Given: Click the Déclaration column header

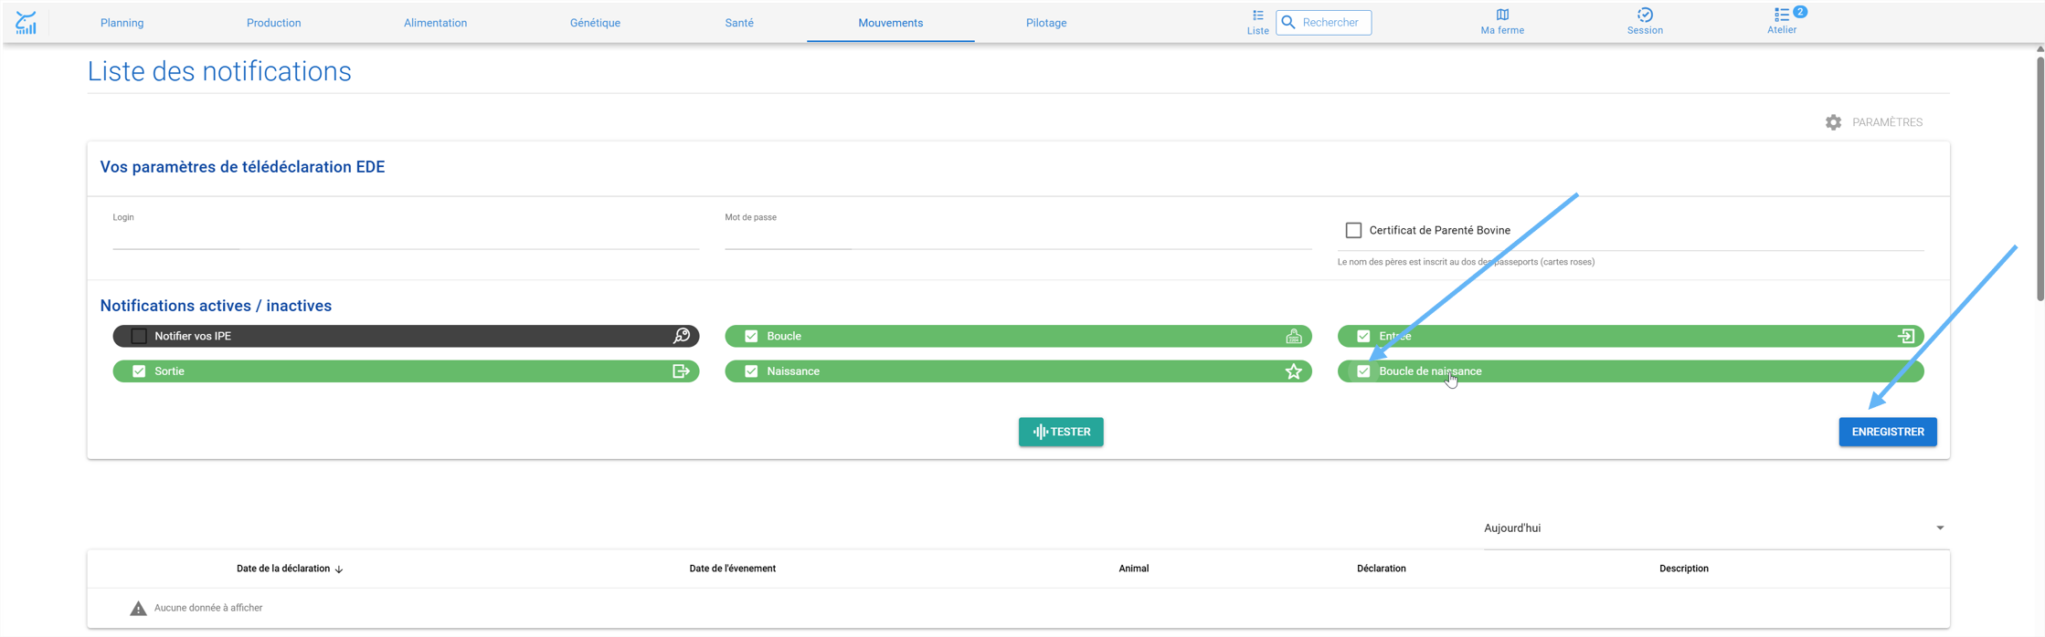Looking at the screenshot, I should (1382, 569).
